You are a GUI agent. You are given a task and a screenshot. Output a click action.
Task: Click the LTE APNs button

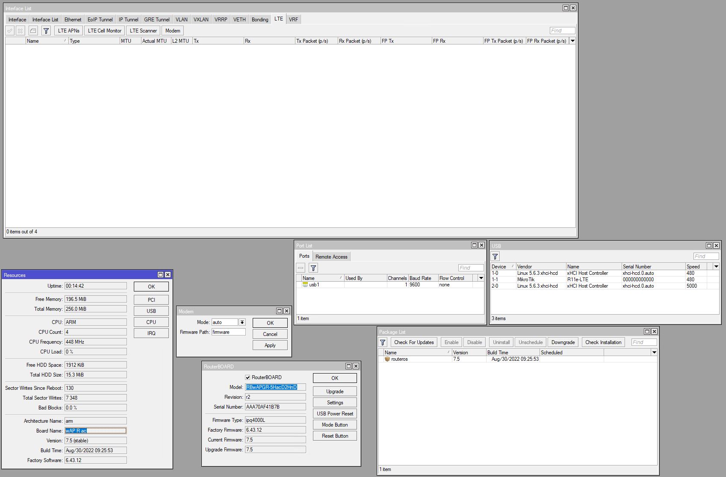[69, 31]
